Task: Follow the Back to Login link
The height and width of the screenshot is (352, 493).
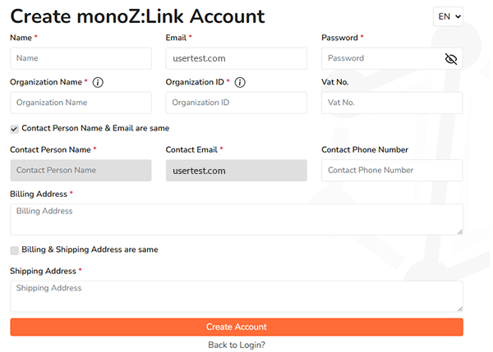Action: click(x=237, y=345)
